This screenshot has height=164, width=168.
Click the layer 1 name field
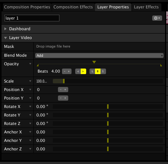coord(32,18)
